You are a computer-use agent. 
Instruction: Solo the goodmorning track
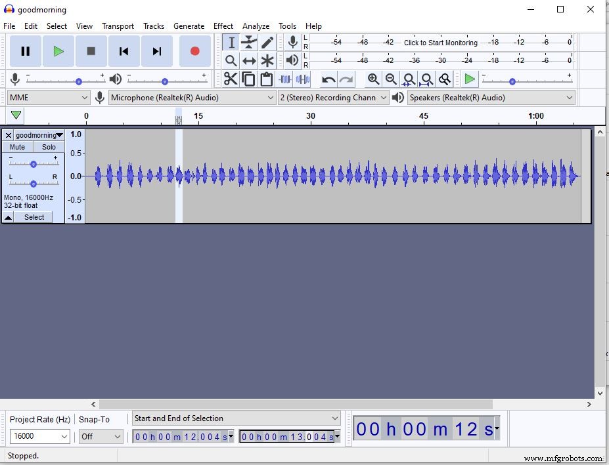pyautogui.click(x=49, y=147)
